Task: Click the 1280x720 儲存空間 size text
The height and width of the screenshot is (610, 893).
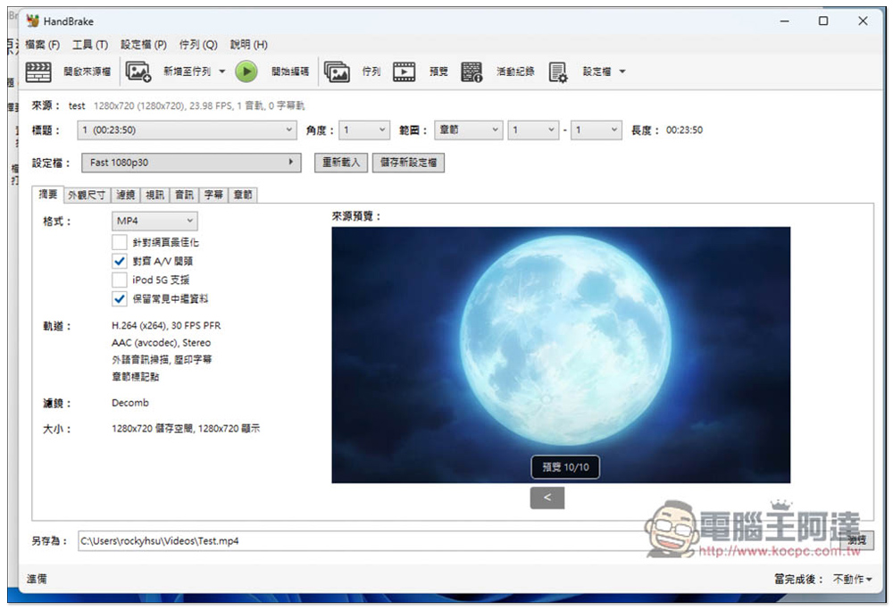Action: pos(186,429)
